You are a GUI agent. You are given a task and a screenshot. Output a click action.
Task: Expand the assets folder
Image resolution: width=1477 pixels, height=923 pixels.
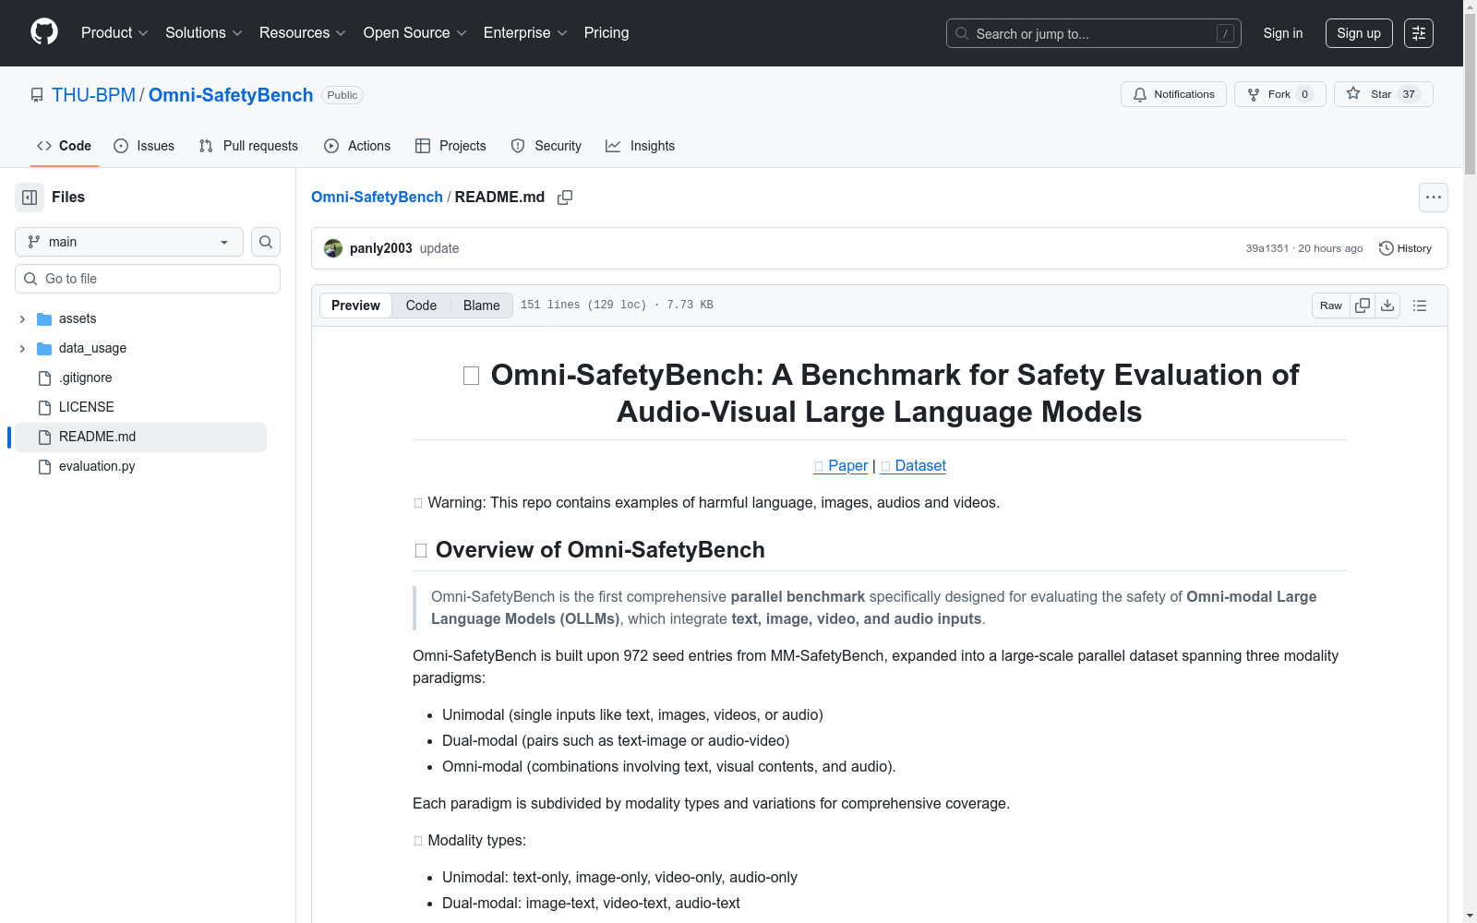point(22,318)
